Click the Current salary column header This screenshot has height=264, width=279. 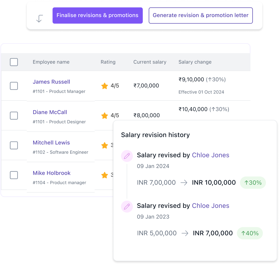pyautogui.click(x=150, y=62)
